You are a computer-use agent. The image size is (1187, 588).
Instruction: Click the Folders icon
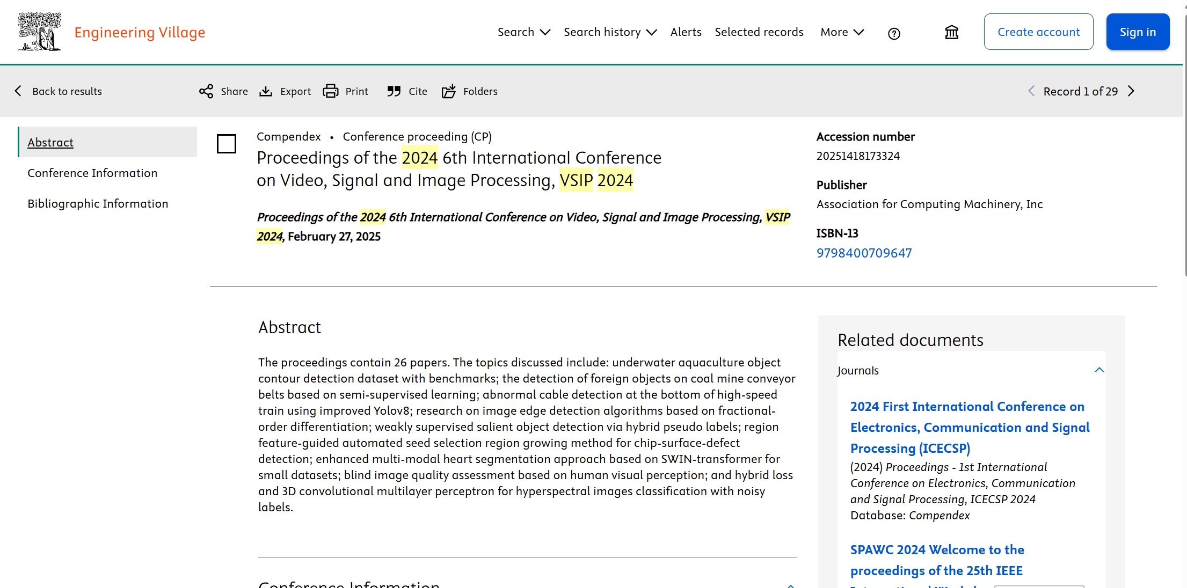click(x=449, y=91)
